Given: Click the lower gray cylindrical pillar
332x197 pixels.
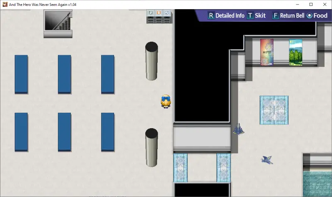Looking at the screenshot, I should pyautogui.click(x=151, y=147).
